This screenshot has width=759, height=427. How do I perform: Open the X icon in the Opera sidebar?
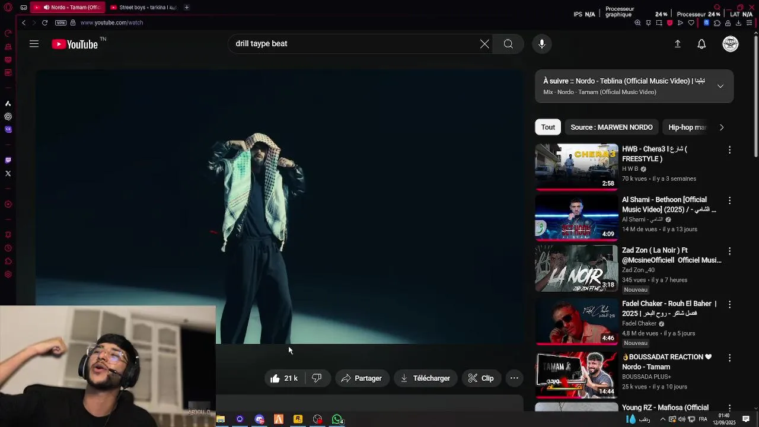click(8, 174)
